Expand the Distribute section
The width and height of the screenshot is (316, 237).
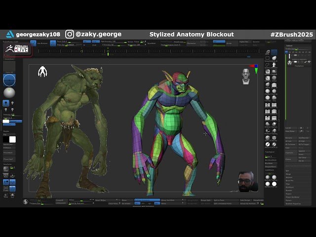click(x=289, y=187)
